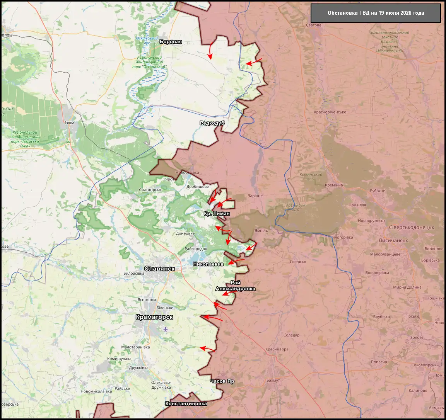Click the Кремінна town label
This screenshot has height=420, width=446.
tap(334, 185)
